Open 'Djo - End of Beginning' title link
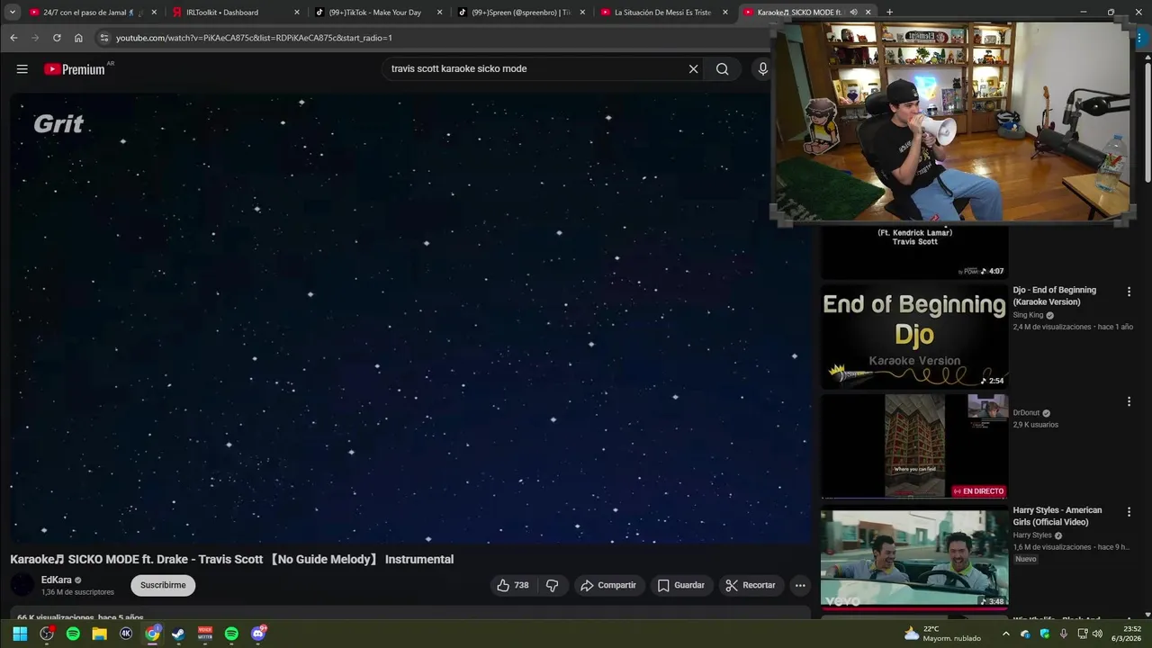 point(1055,296)
